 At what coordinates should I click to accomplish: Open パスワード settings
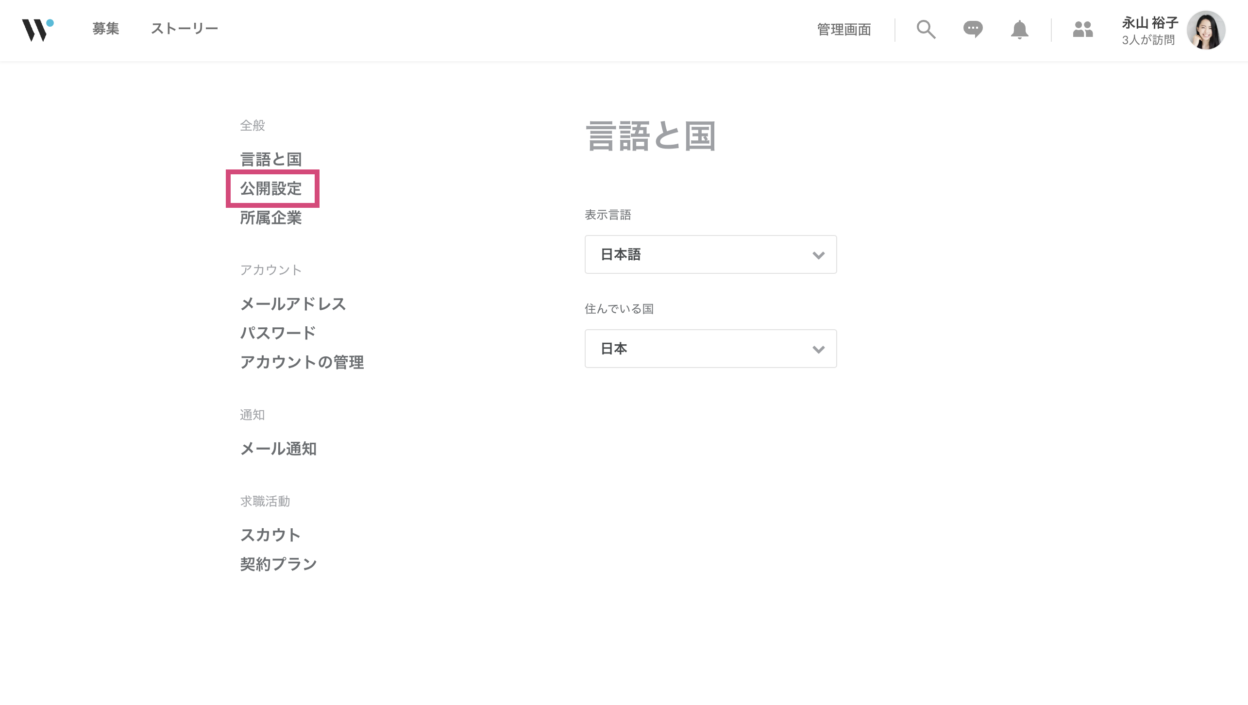click(x=278, y=333)
